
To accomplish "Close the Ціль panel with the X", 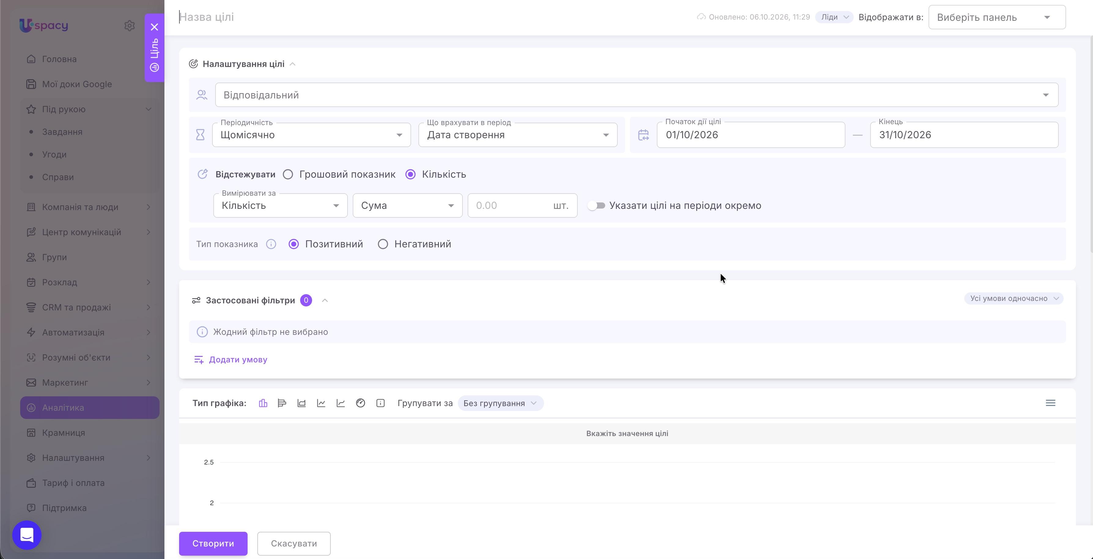I will pos(154,27).
